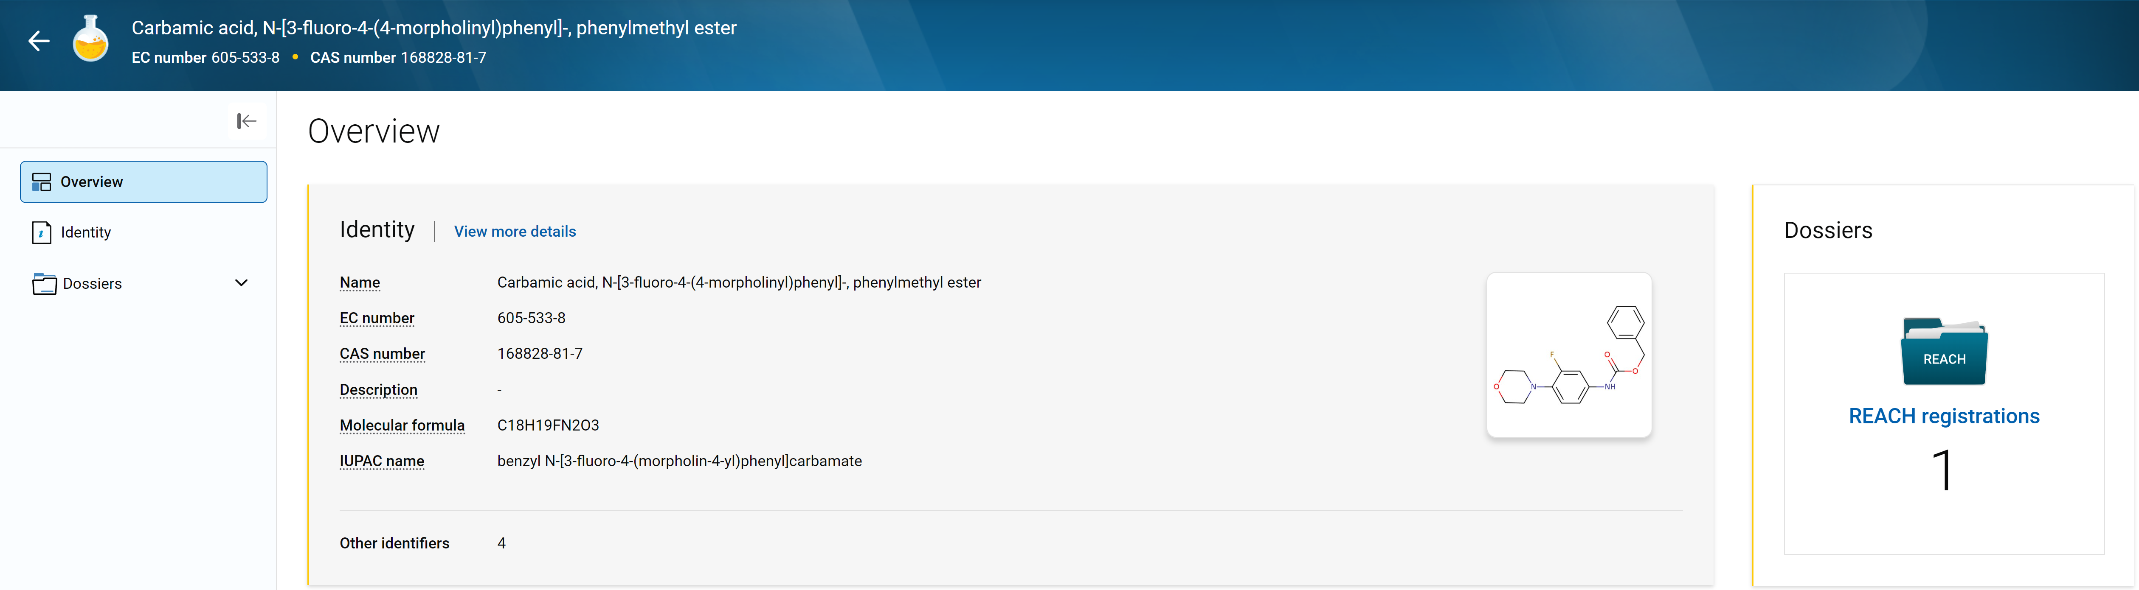Click the View more details link

pyautogui.click(x=514, y=232)
